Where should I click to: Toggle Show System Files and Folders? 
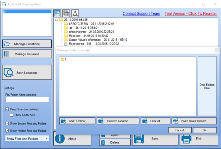(x=7, y=123)
